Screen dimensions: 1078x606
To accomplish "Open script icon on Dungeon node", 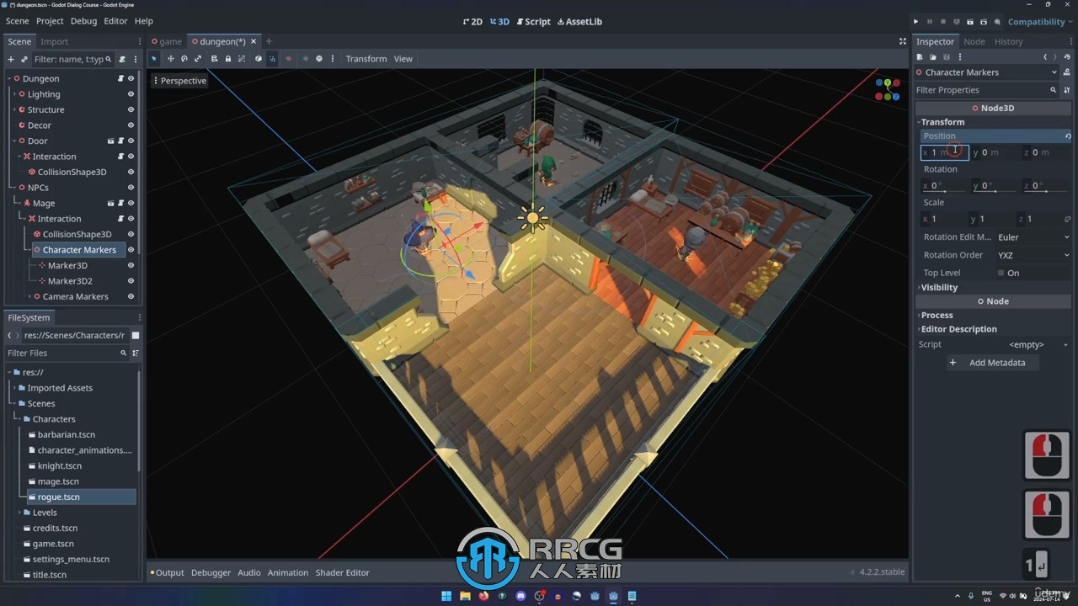I will (120, 78).
